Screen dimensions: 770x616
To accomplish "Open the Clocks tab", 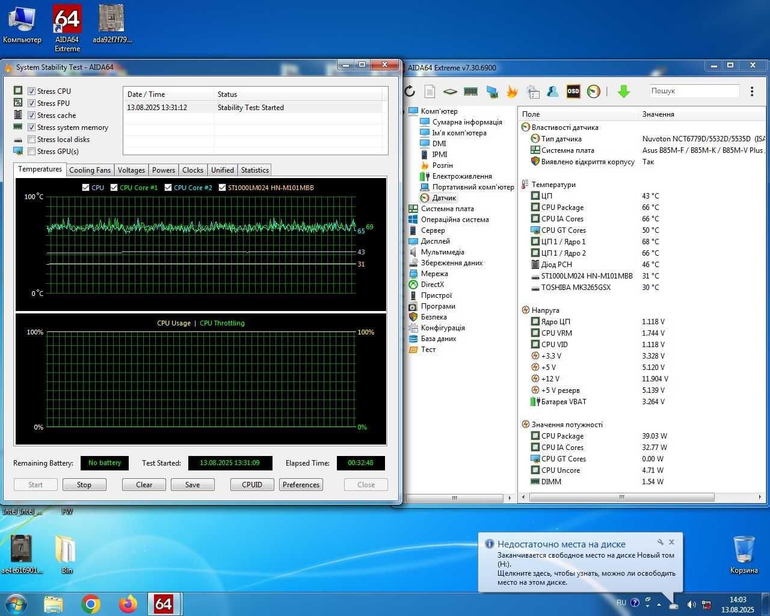I will 192,170.
